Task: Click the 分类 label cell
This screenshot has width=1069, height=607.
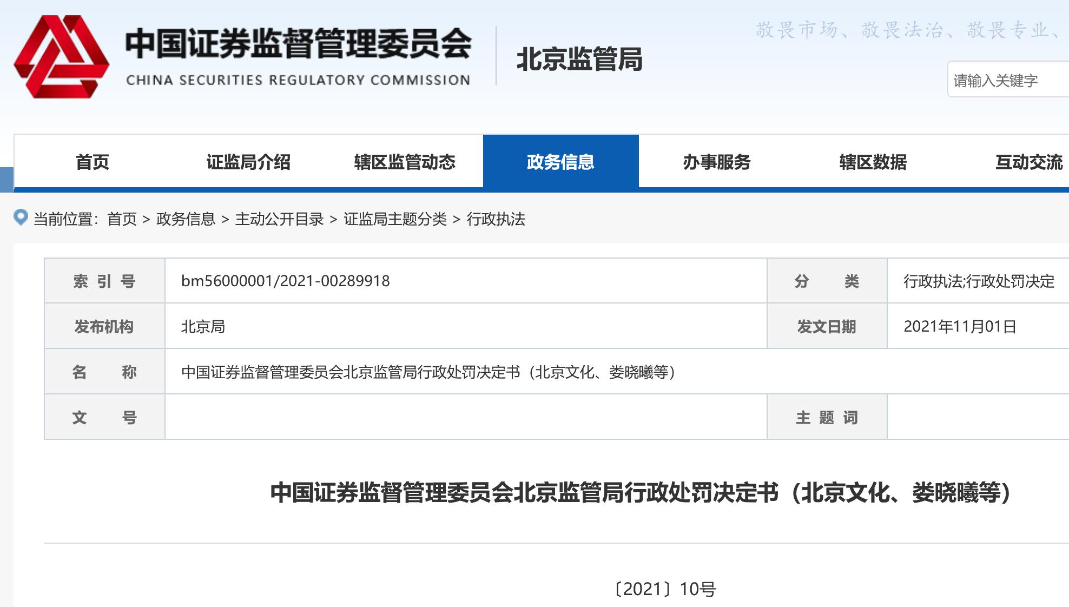Action: coord(827,281)
